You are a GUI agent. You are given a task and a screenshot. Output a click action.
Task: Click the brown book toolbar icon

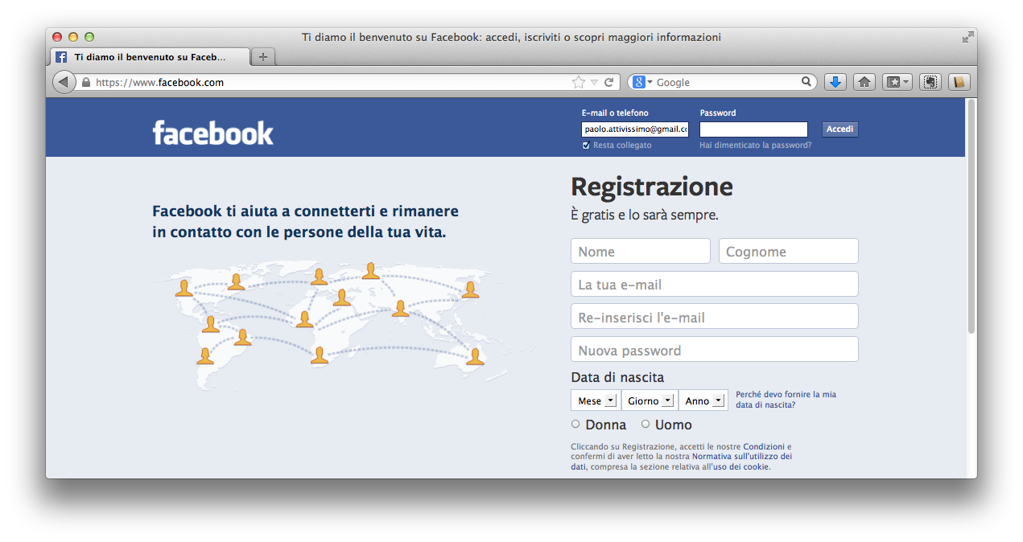click(959, 82)
